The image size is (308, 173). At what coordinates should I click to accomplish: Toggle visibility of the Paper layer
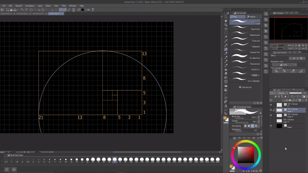point(271,126)
